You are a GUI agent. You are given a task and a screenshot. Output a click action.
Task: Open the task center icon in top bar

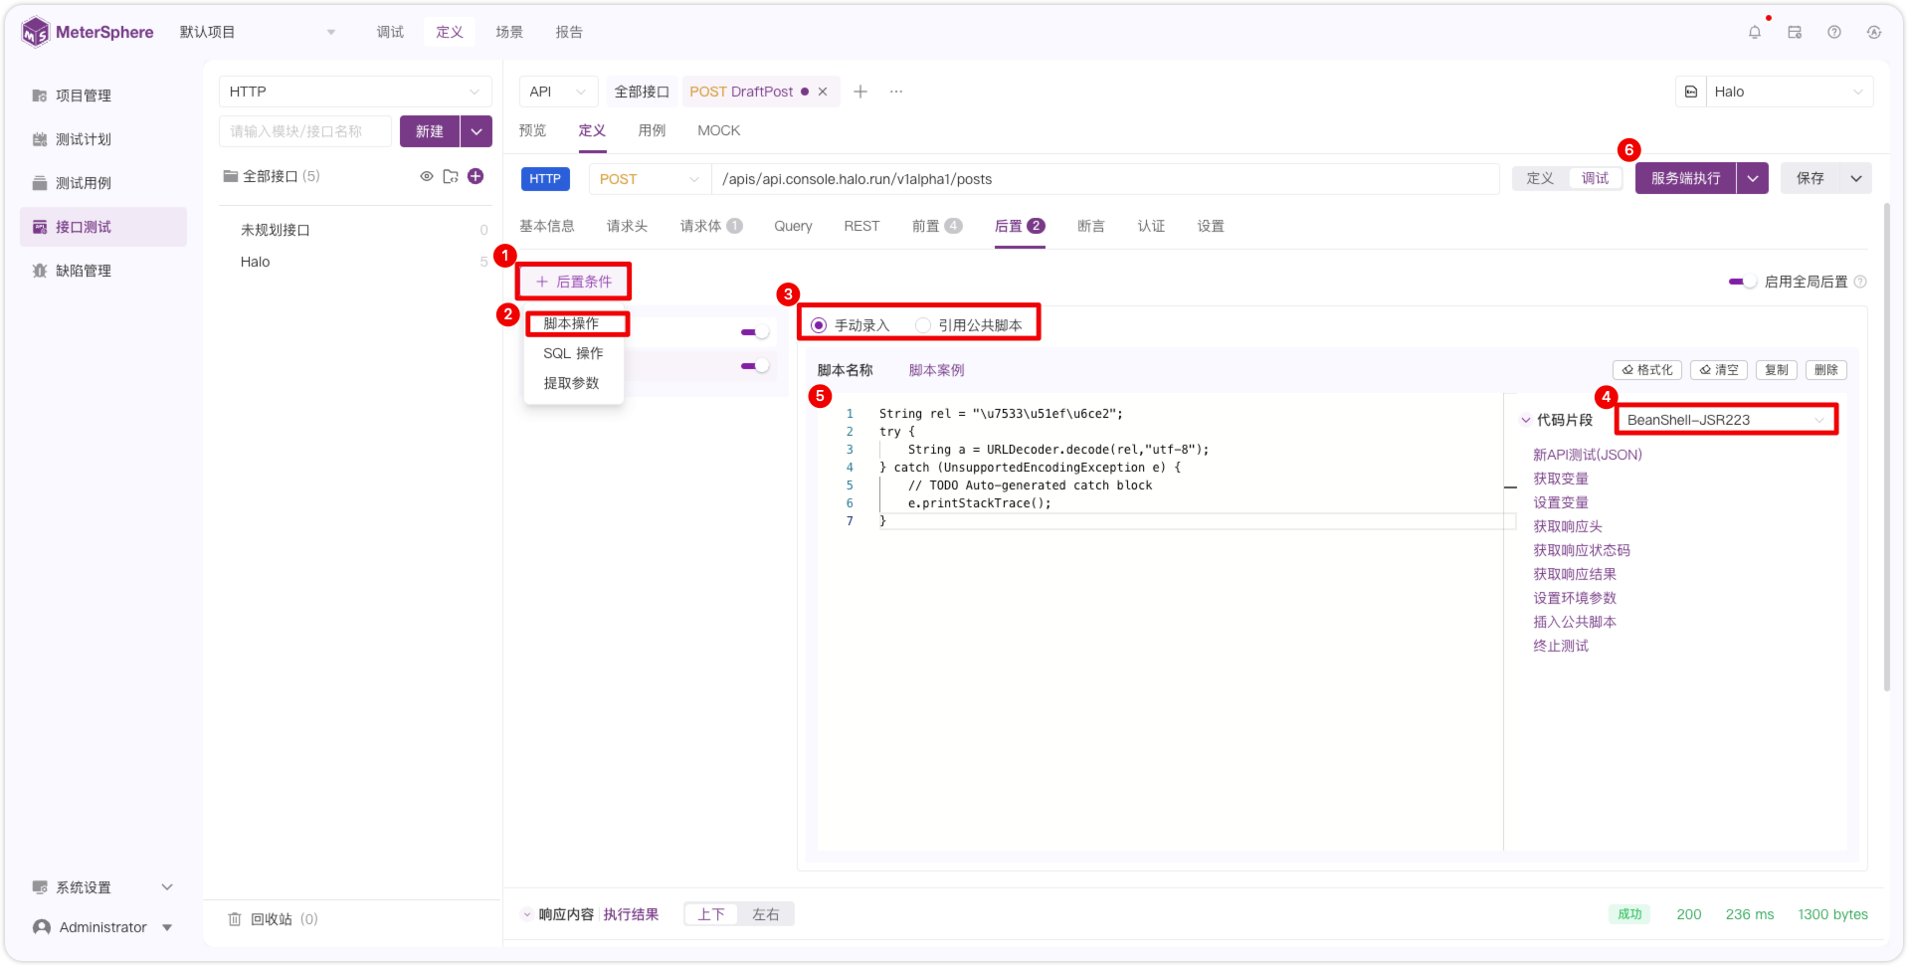[x=1795, y=32]
